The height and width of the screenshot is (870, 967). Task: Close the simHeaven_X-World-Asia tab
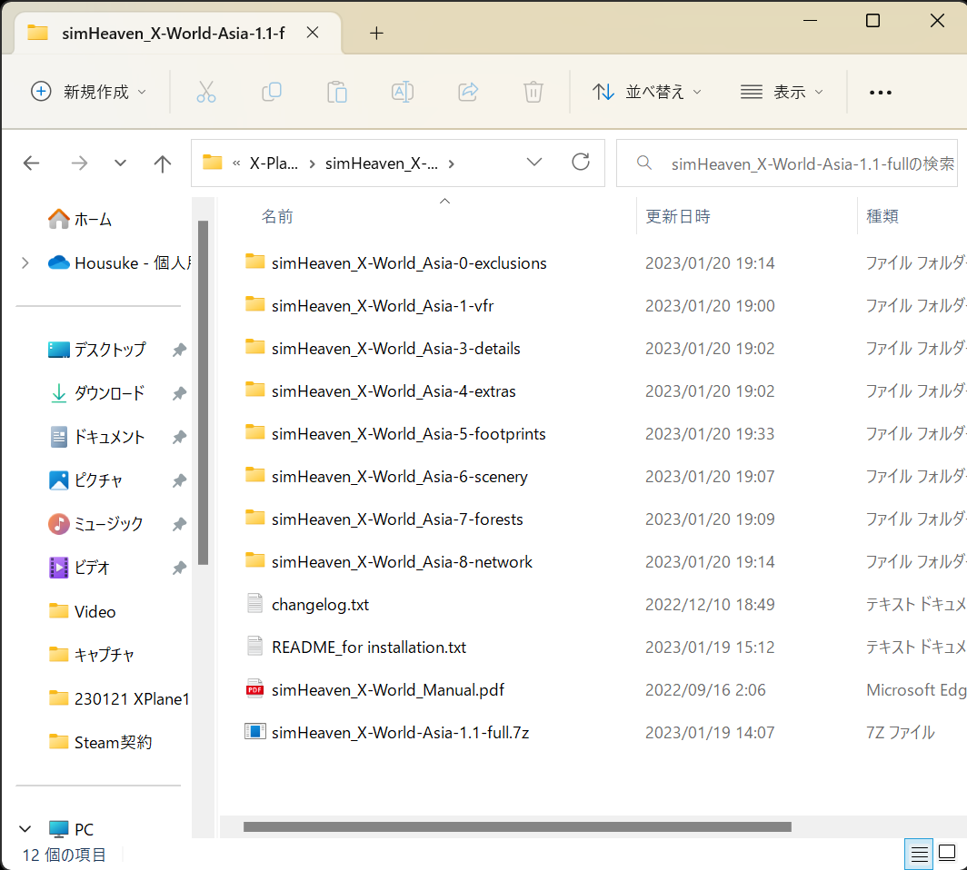[313, 33]
